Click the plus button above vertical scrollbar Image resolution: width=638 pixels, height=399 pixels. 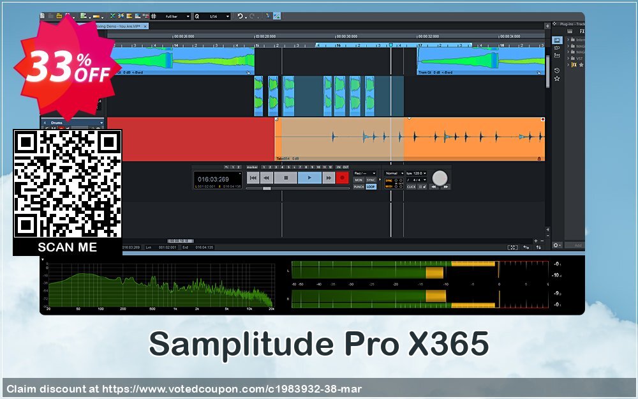[547, 26]
